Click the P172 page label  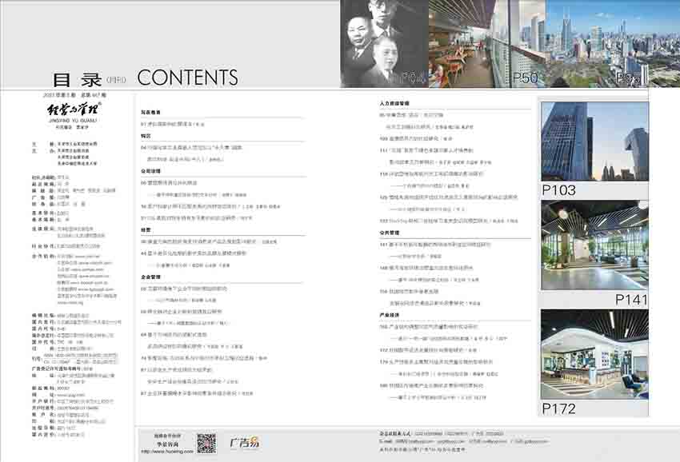pyautogui.click(x=559, y=408)
